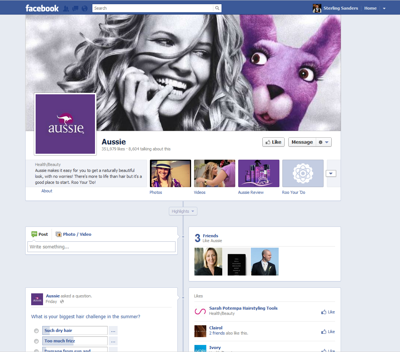
Task: Open Sterling Sanders profile name link
Action: 341,8
